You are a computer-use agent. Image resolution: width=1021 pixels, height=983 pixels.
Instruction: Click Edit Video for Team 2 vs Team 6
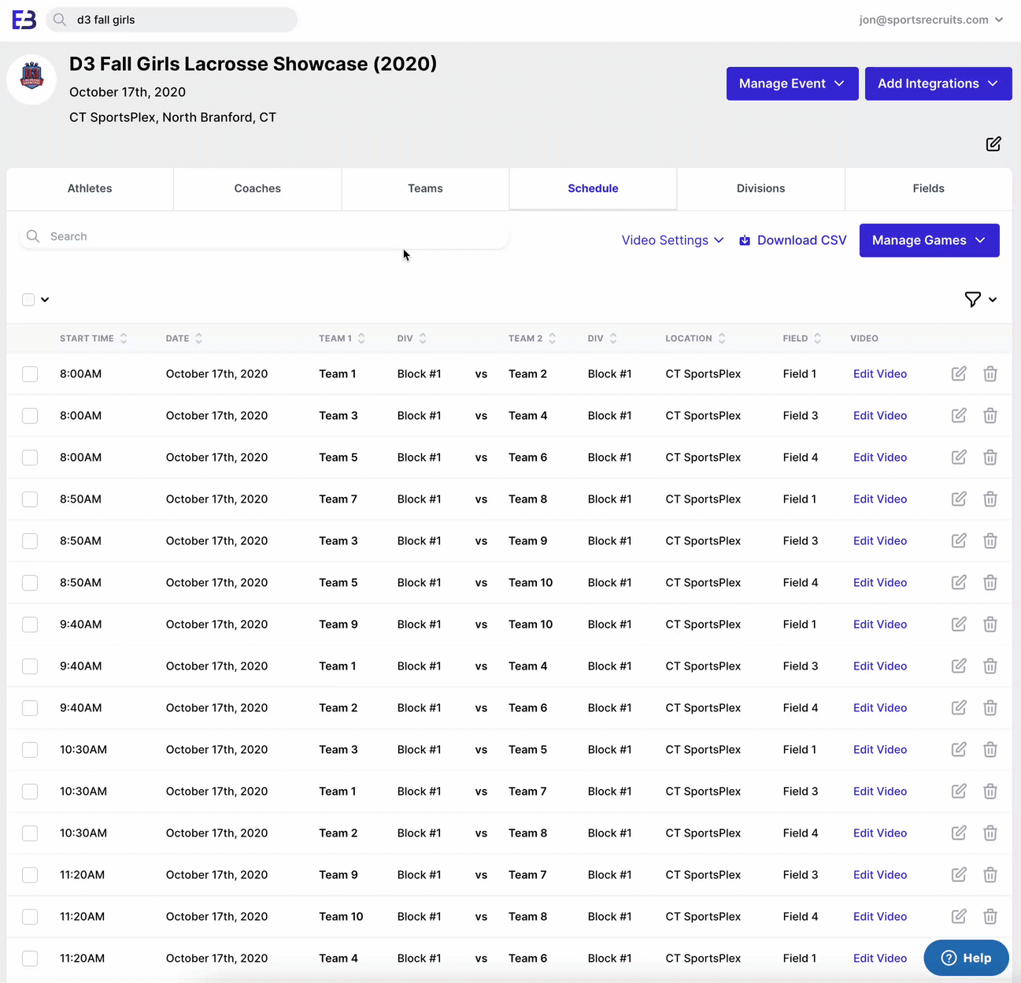click(879, 708)
